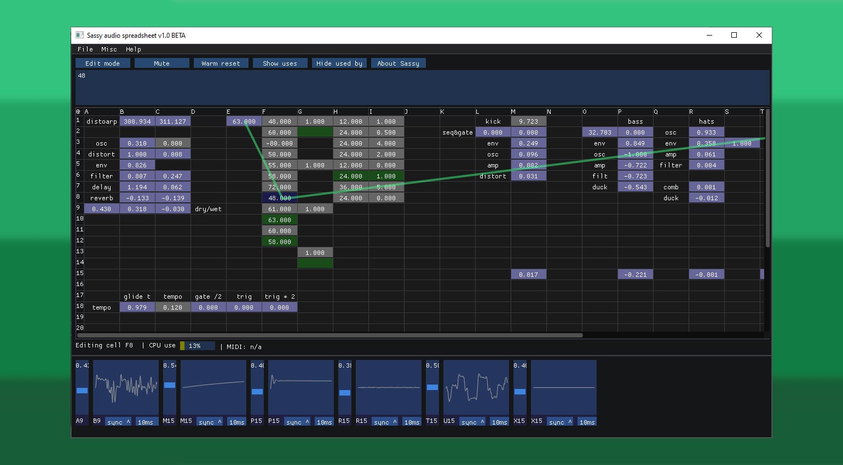Click the horizontal scrollbar under the spreadsheet
The width and height of the screenshot is (843, 465).
tap(330, 335)
